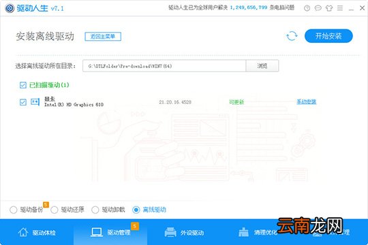Click the 开始安装 button
Image resolution: width=368 pixels, height=245 pixels.
click(328, 36)
